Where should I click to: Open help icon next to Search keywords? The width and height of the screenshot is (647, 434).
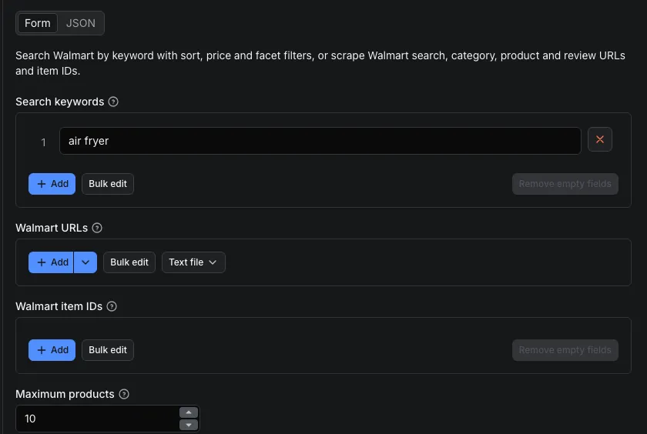[113, 102]
